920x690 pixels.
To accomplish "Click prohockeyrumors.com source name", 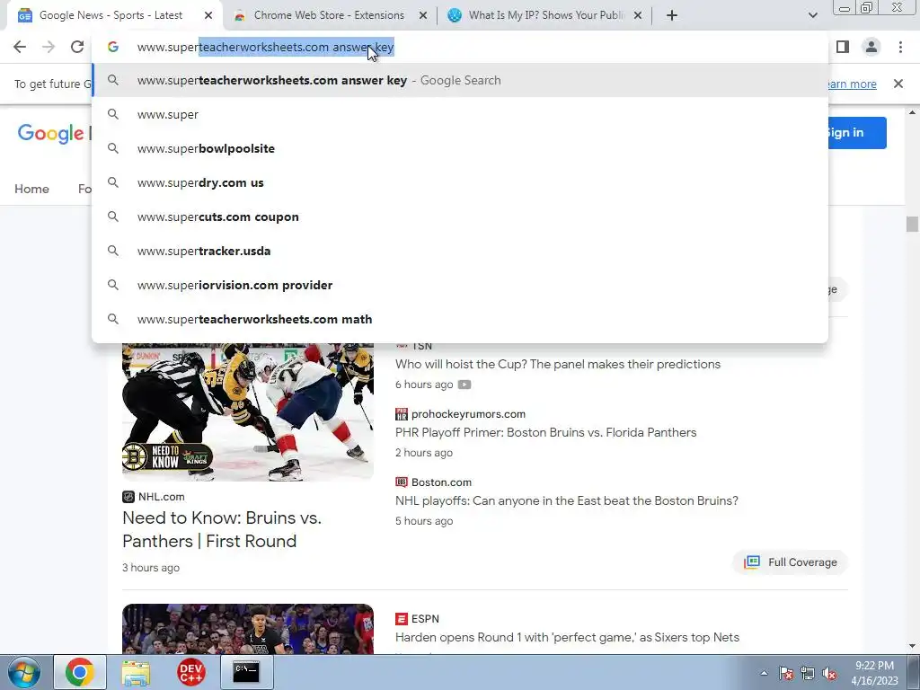I will 468,414.
